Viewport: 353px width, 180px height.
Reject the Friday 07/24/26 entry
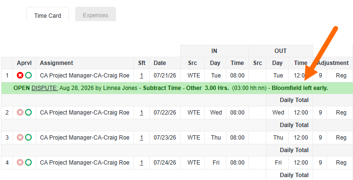(x=20, y=162)
